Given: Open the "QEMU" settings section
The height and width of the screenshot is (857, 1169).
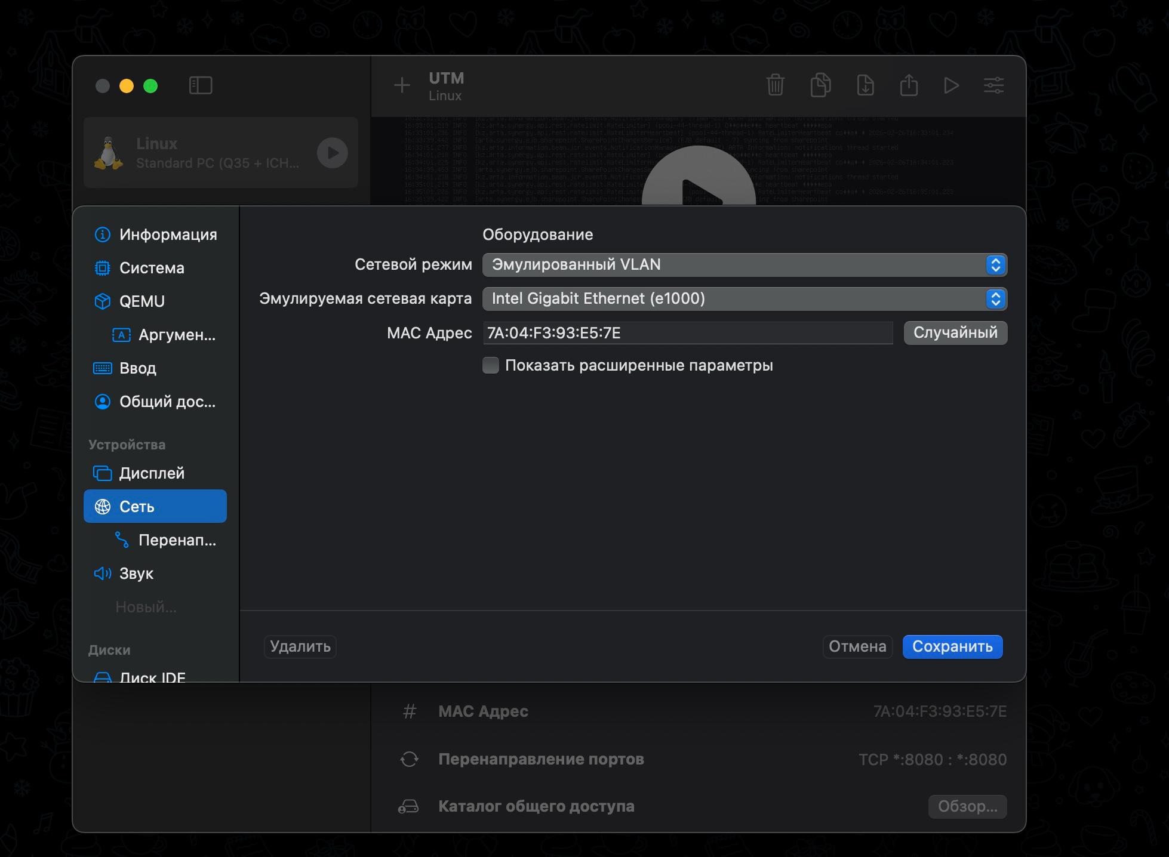Looking at the screenshot, I should [141, 301].
